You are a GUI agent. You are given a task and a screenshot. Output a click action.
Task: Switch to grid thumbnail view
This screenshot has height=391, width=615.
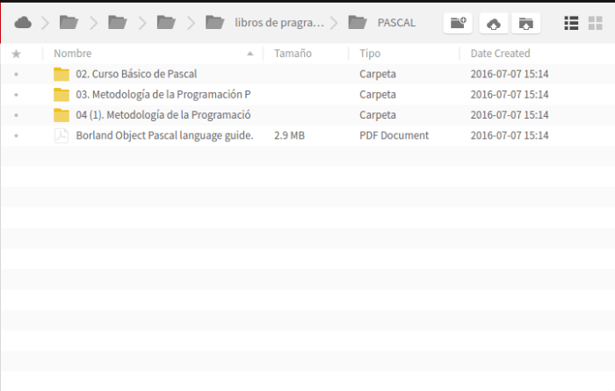pyautogui.click(x=595, y=23)
